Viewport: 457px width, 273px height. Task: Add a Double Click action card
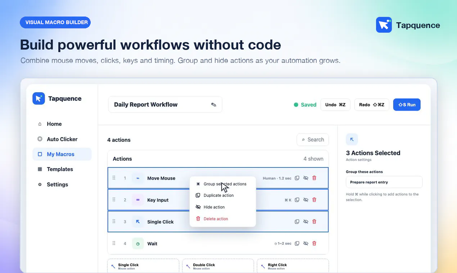[x=218, y=266]
